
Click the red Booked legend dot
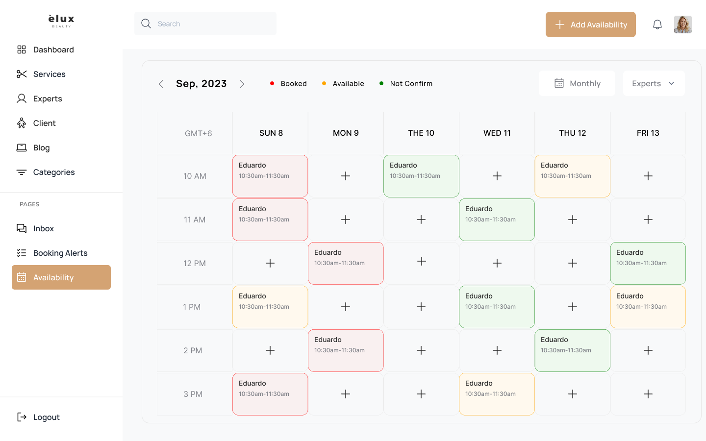(272, 83)
